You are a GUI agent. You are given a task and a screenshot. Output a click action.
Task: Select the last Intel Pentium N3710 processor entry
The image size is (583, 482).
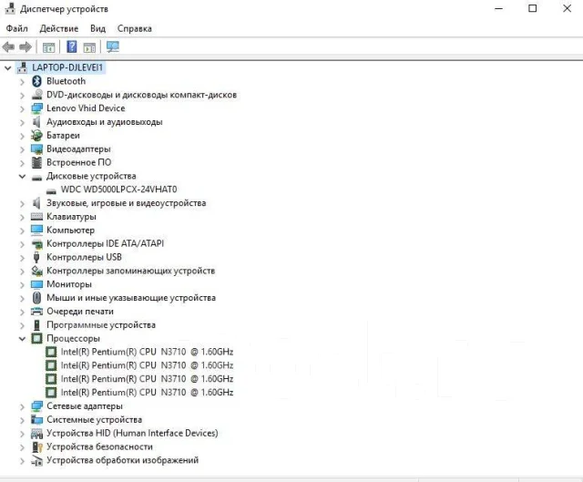click(147, 393)
